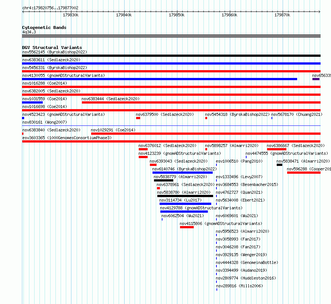Open nsv5838471 (Almarri2020) label
Image resolution: width=331 pixels, height=304 pixels.
tap(303, 161)
